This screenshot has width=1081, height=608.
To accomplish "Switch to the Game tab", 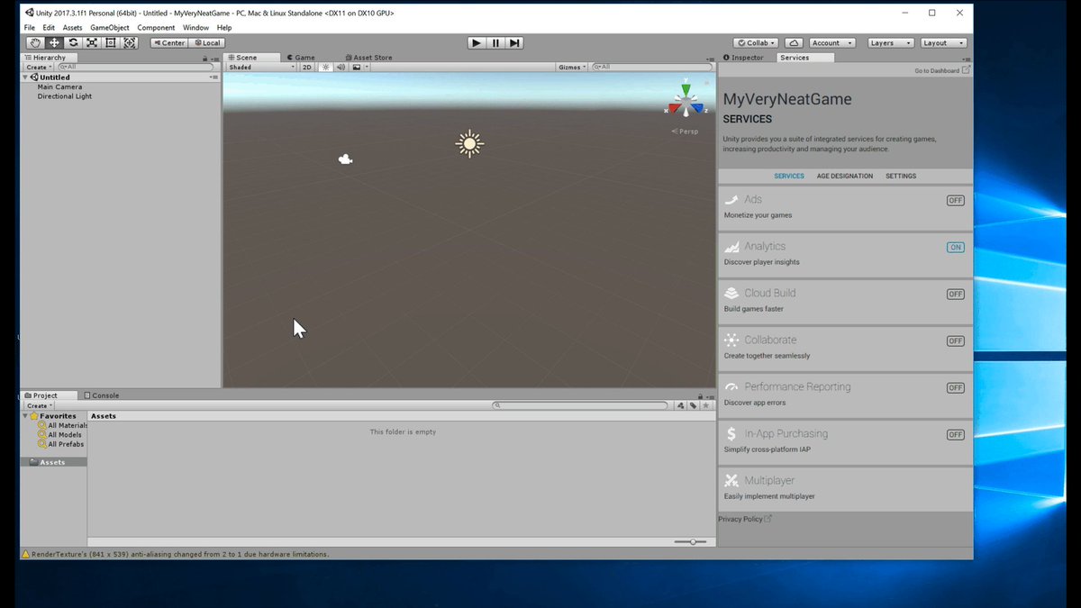I will click(301, 58).
